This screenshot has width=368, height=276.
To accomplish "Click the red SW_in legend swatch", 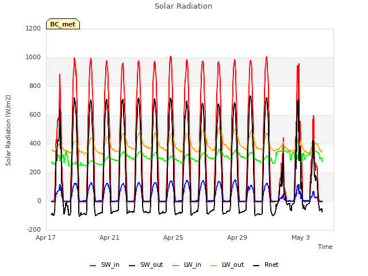I will pos(93,266).
